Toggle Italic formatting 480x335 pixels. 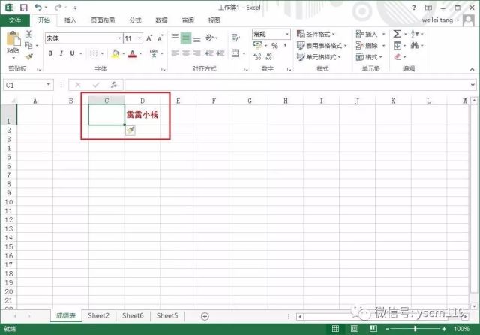61,53
